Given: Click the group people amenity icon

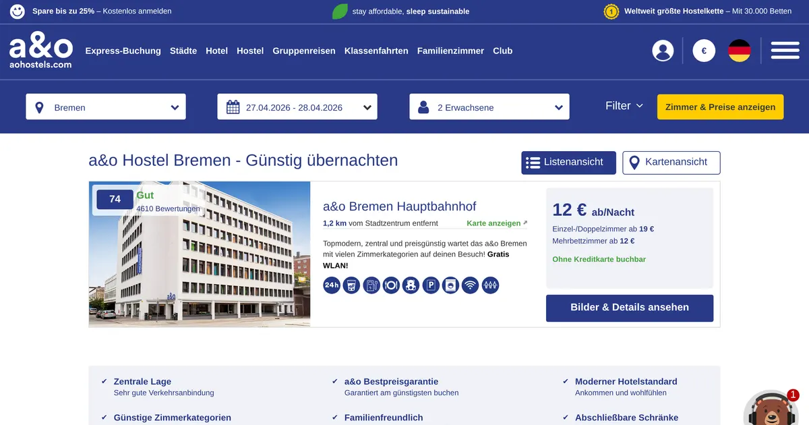Looking at the screenshot, I should point(490,285).
